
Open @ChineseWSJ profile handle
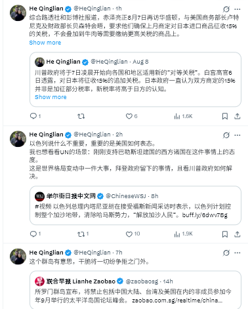(125, 196)
